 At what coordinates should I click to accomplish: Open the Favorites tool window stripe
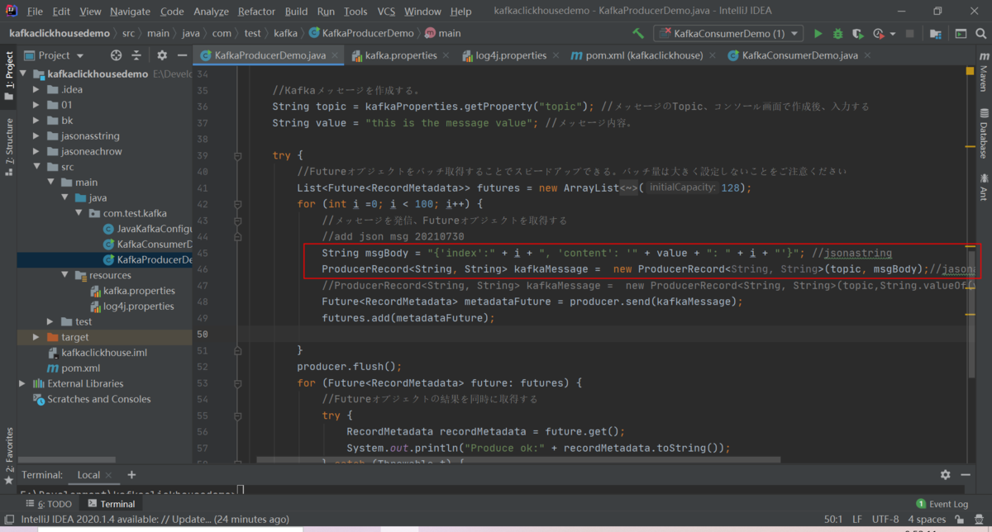[x=9, y=455]
